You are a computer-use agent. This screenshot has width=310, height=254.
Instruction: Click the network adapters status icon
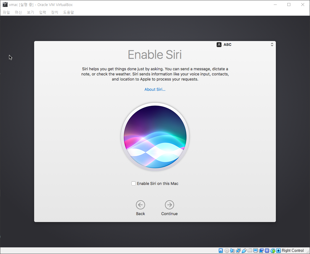click(x=238, y=250)
